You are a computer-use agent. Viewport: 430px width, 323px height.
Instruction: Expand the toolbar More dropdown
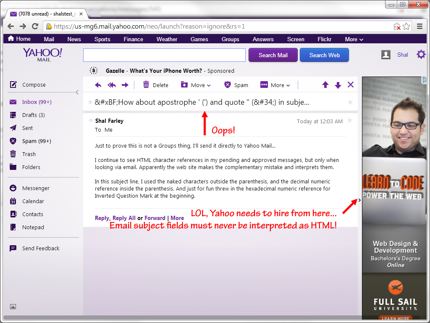pyautogui.click(x=275, y=85)
